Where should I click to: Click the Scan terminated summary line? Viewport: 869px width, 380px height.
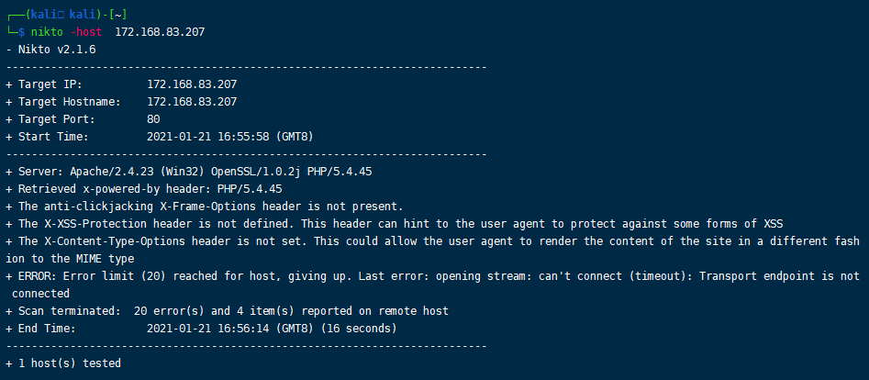[228, 311]
